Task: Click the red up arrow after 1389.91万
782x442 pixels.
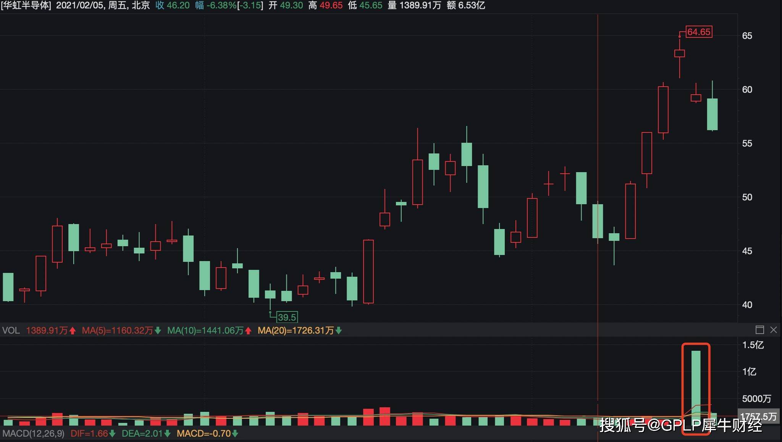Action: coord(73,331)
